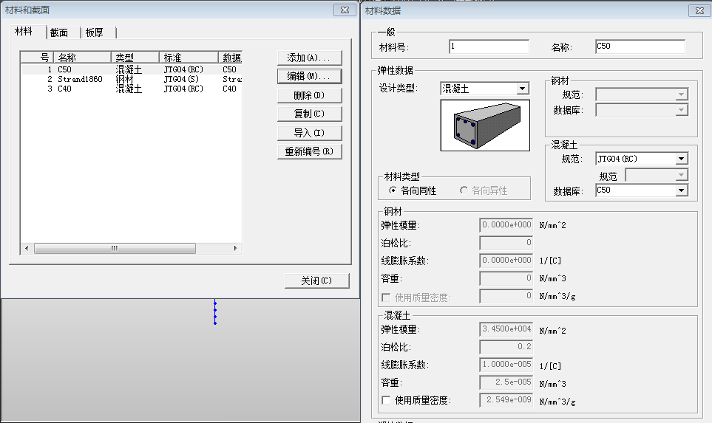Close the 材料和截面 dialog with X
This screenshot has width=712, height=423.
click(342, 10)
